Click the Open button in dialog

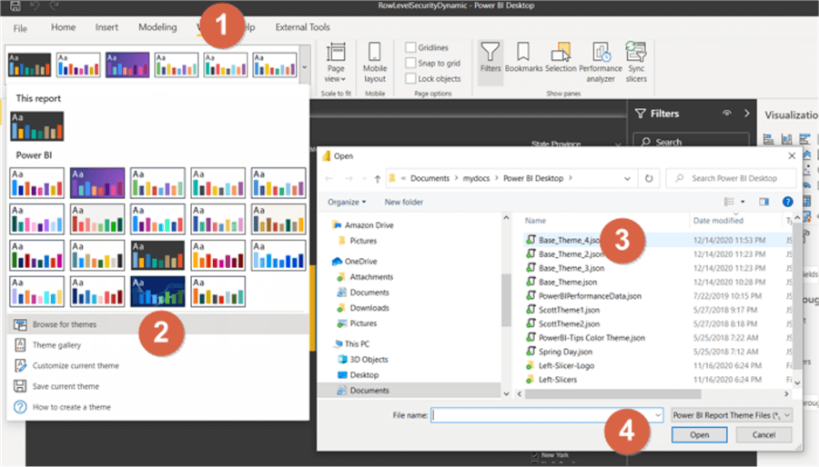[699, 434]
